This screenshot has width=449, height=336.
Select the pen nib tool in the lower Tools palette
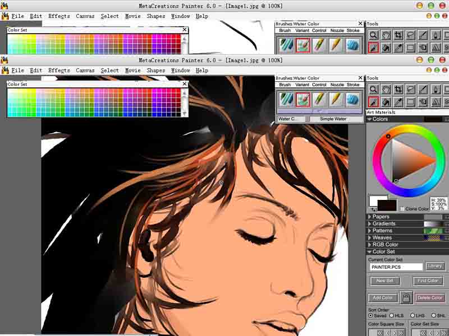pyautogui.click(x=436, y=90)
